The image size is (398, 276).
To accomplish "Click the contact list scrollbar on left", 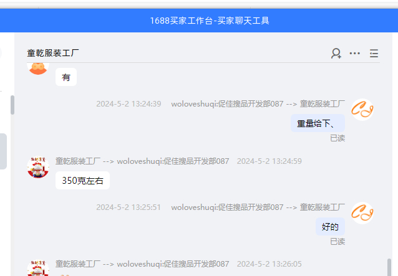I will (x=12, y=105).
